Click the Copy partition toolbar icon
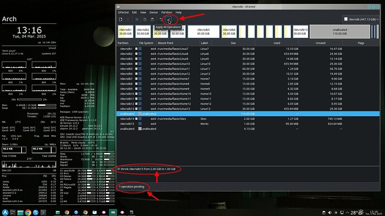 click(x=145, y=19)
